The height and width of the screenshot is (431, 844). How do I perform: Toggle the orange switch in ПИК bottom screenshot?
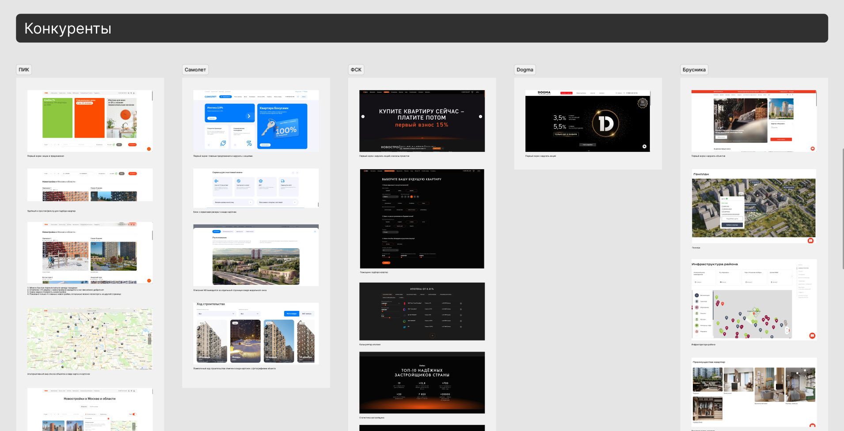point(134,414)
